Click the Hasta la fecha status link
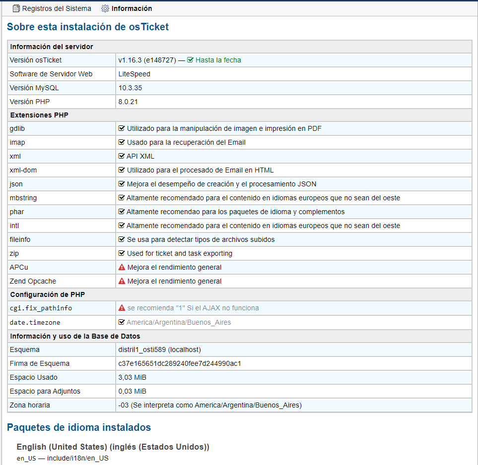Viewport: 478px width, 465px height. [x=218, y=60]
